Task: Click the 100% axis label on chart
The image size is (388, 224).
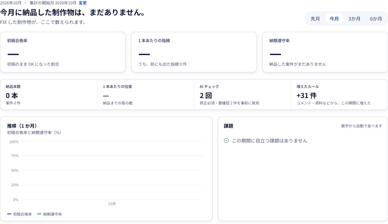Action: point(14,142)
